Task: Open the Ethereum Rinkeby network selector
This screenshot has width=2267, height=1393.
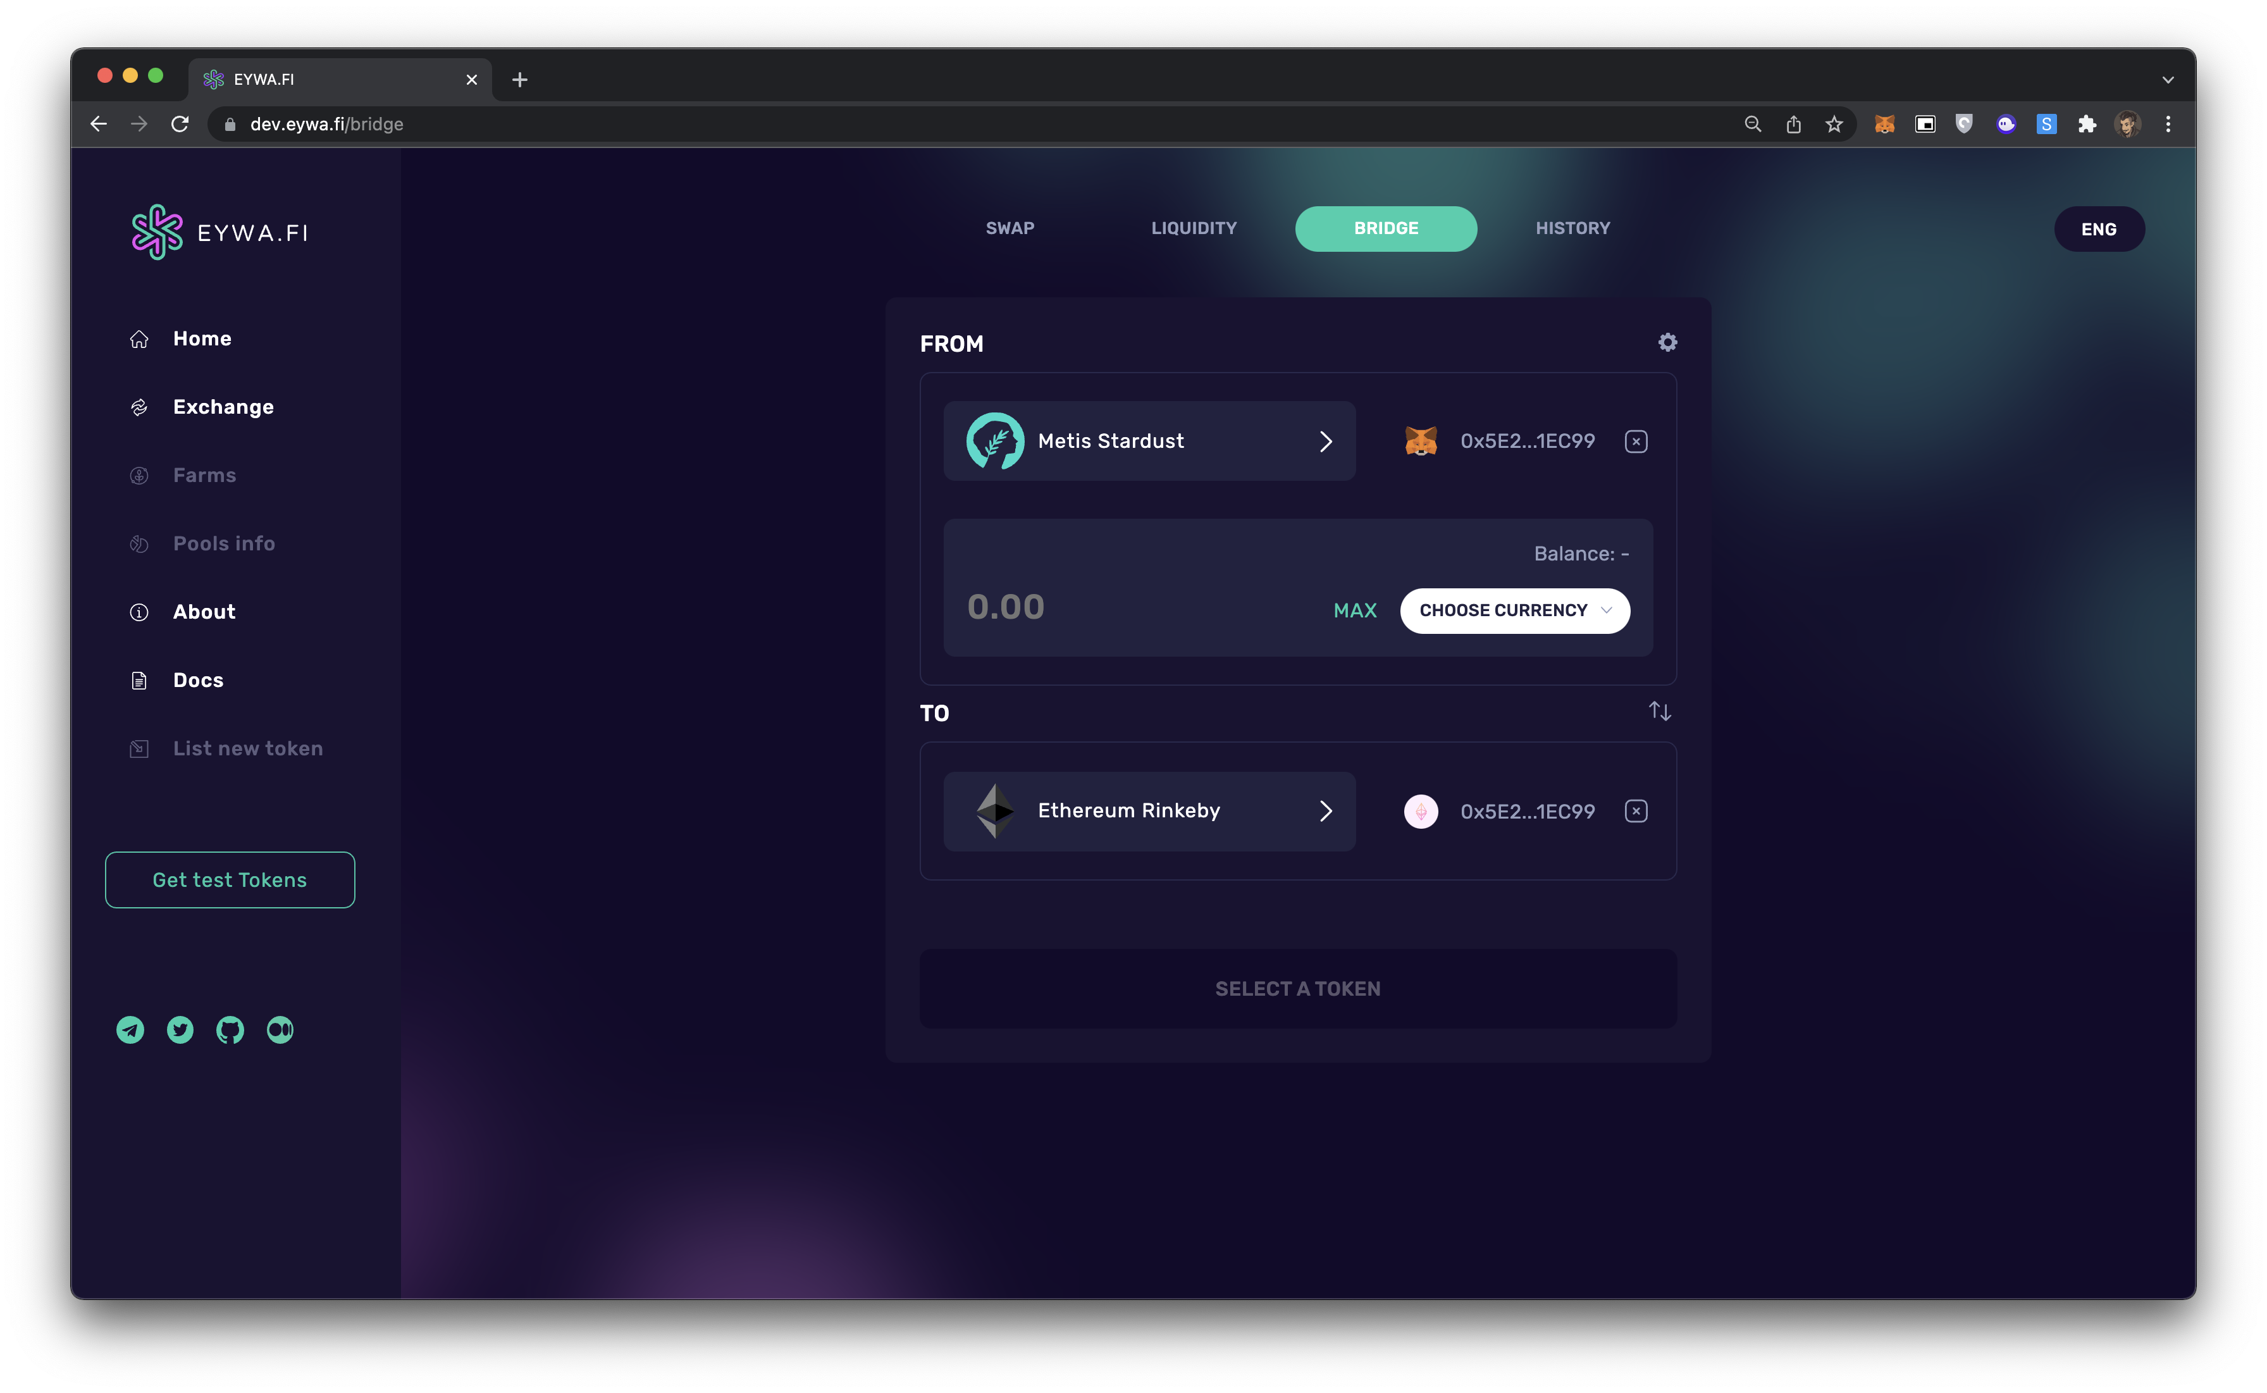Action: tap(1149, 811)
